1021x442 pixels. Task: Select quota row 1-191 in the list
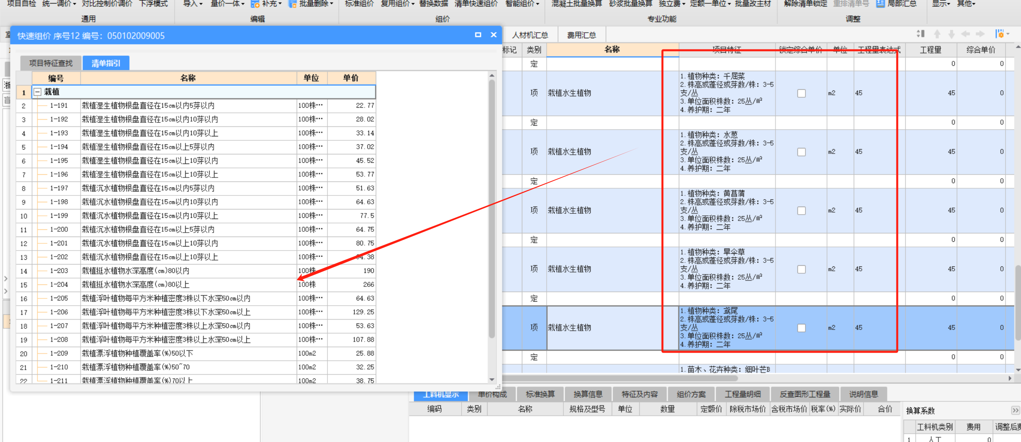pos(196,106)
